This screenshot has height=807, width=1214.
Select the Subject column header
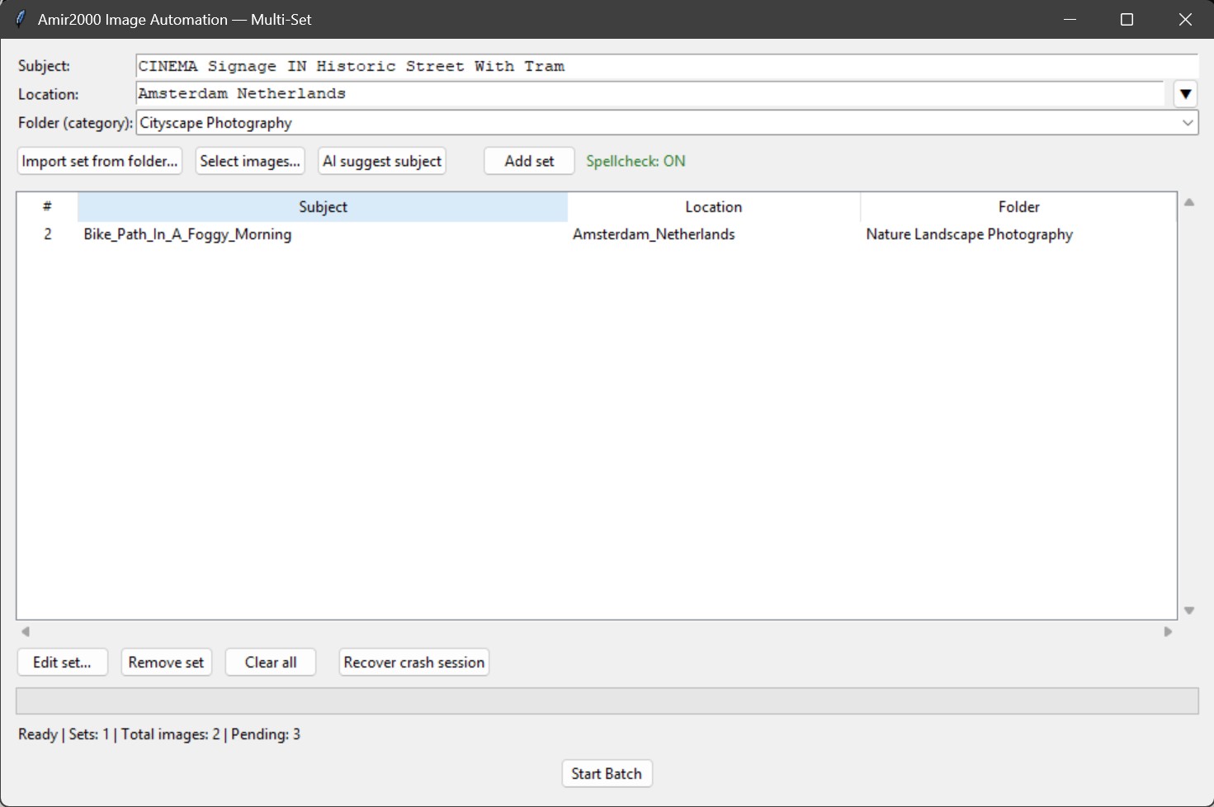click(322, 206)
